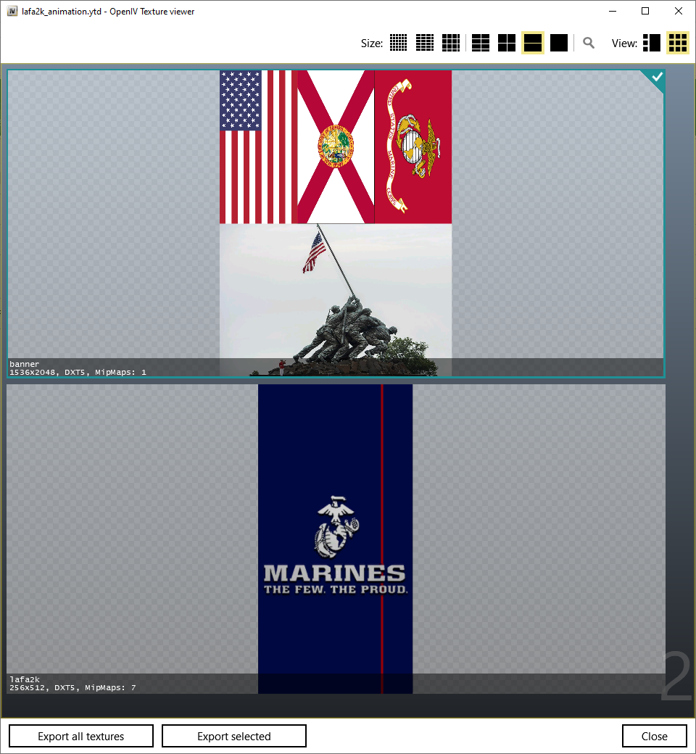
Task: Click the '256x512, DXT5, MipMaps: 7' info text
Action: point(72,687)
